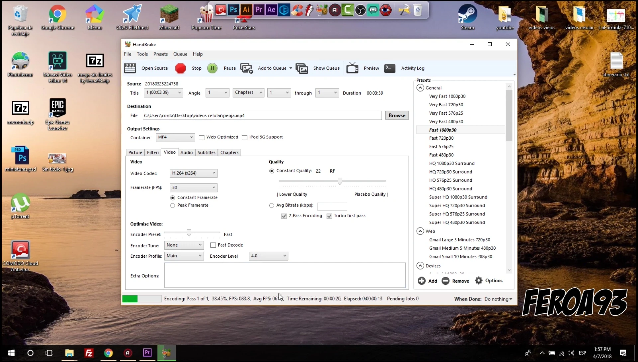Image resolution: width=638 pixels, height=362 pixels.
Task: Open File Explorer from the taskbar
Action: (x=69, y=353)
